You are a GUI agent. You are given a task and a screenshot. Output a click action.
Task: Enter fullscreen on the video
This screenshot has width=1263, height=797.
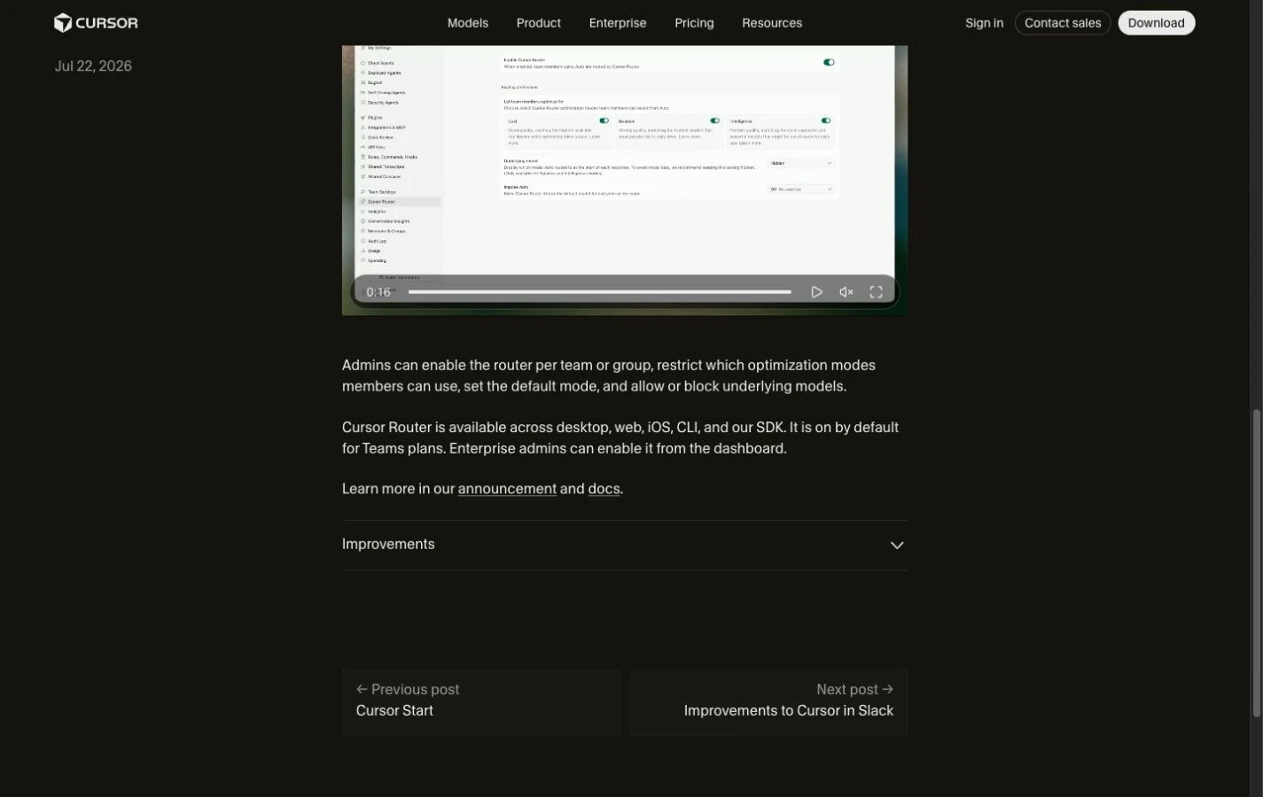[x=876, y=292]
